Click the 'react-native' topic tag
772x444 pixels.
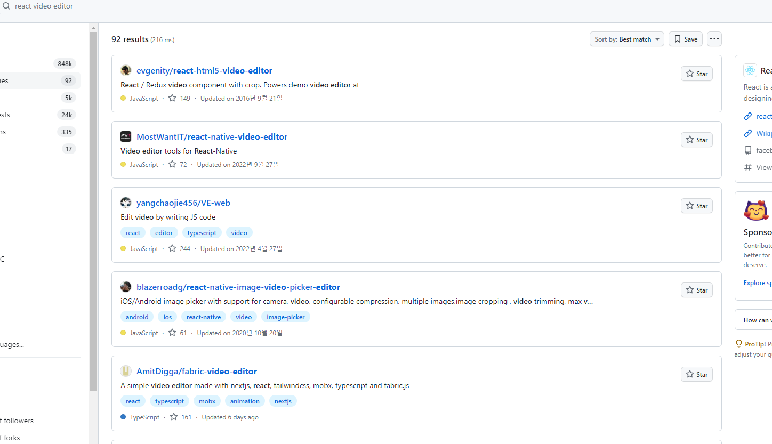204,317
